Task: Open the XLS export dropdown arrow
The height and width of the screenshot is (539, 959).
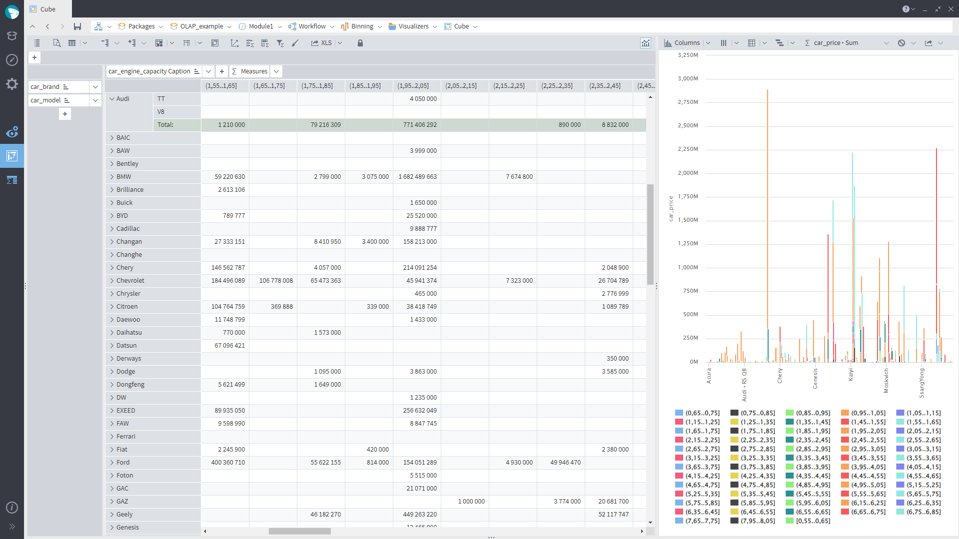Action: (340, 43)
